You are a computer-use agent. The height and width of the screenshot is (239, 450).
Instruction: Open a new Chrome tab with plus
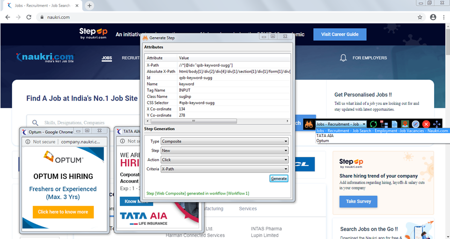tap(89, 6)
